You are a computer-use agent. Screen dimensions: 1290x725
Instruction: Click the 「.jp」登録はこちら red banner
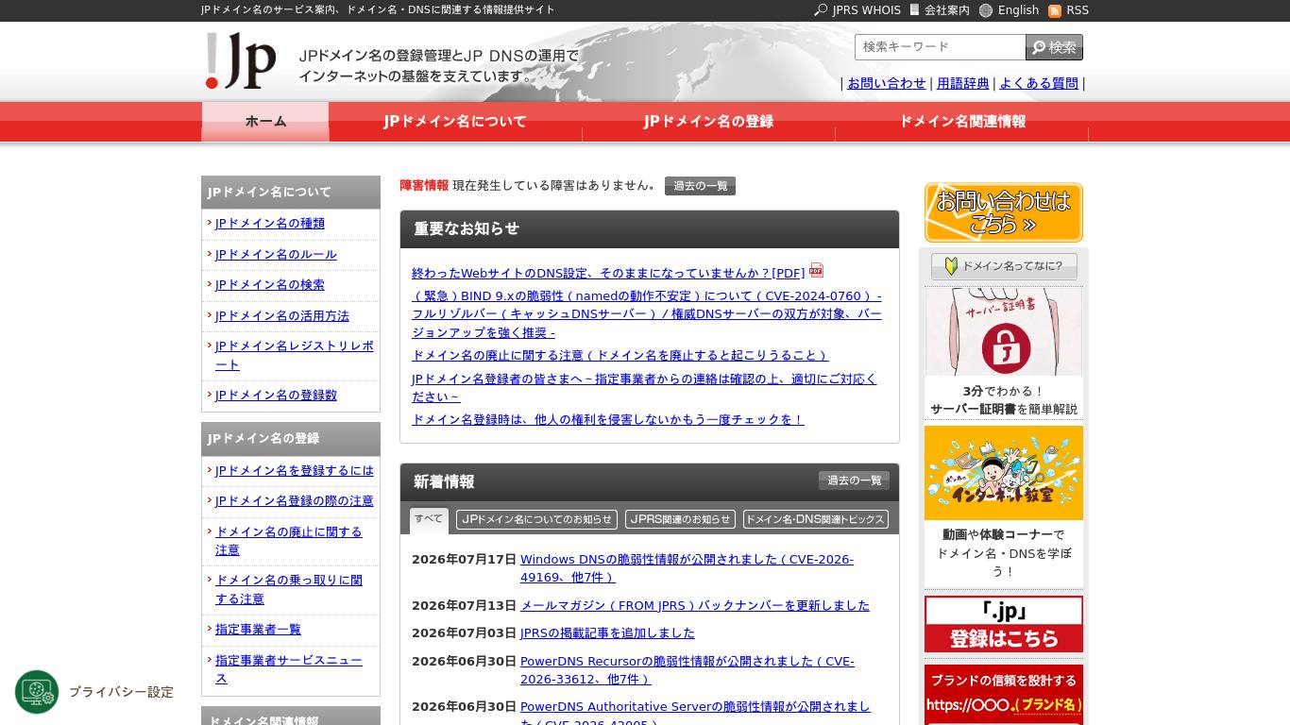click(1004, 624)
